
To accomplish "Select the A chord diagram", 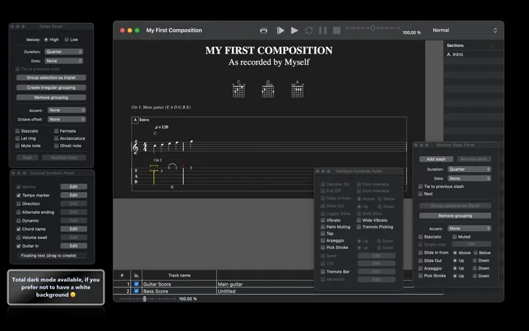I will click(297, 89).
